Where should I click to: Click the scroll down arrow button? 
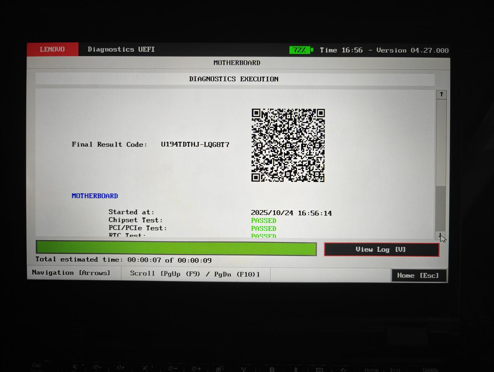440,235
